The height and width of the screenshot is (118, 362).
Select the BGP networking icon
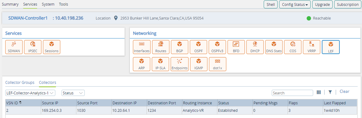179,47
